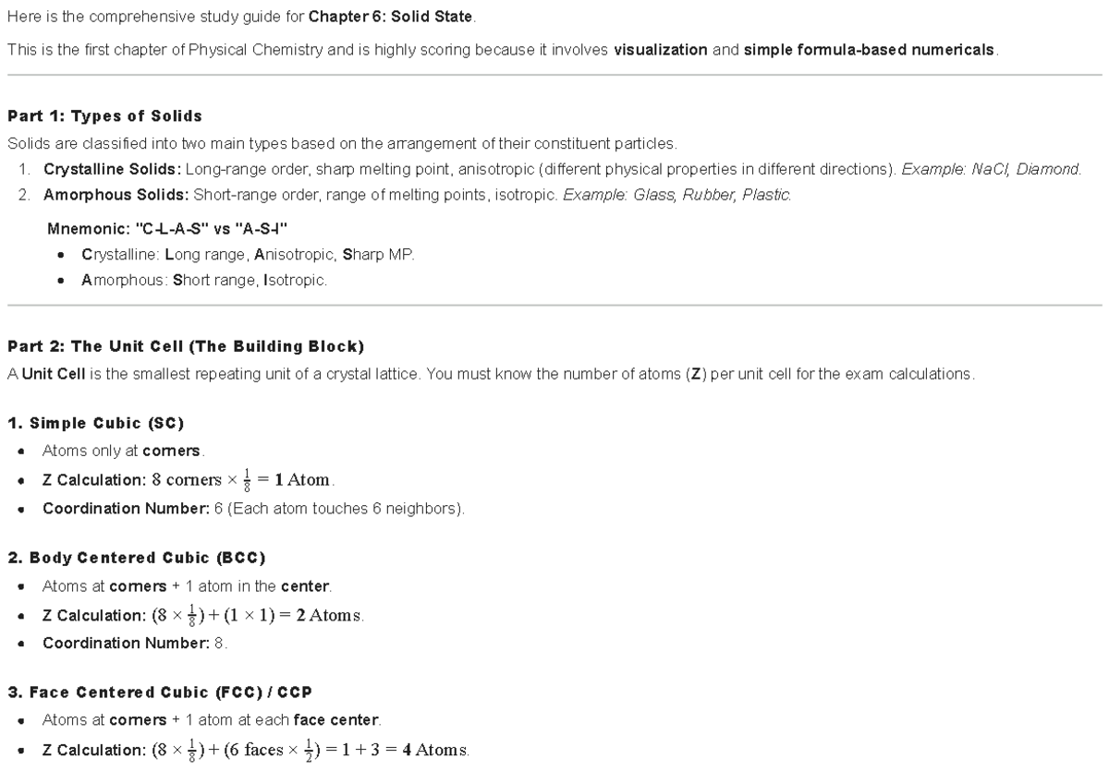Click the 'Part 1: Types of Solids' heading

point(104,116)
